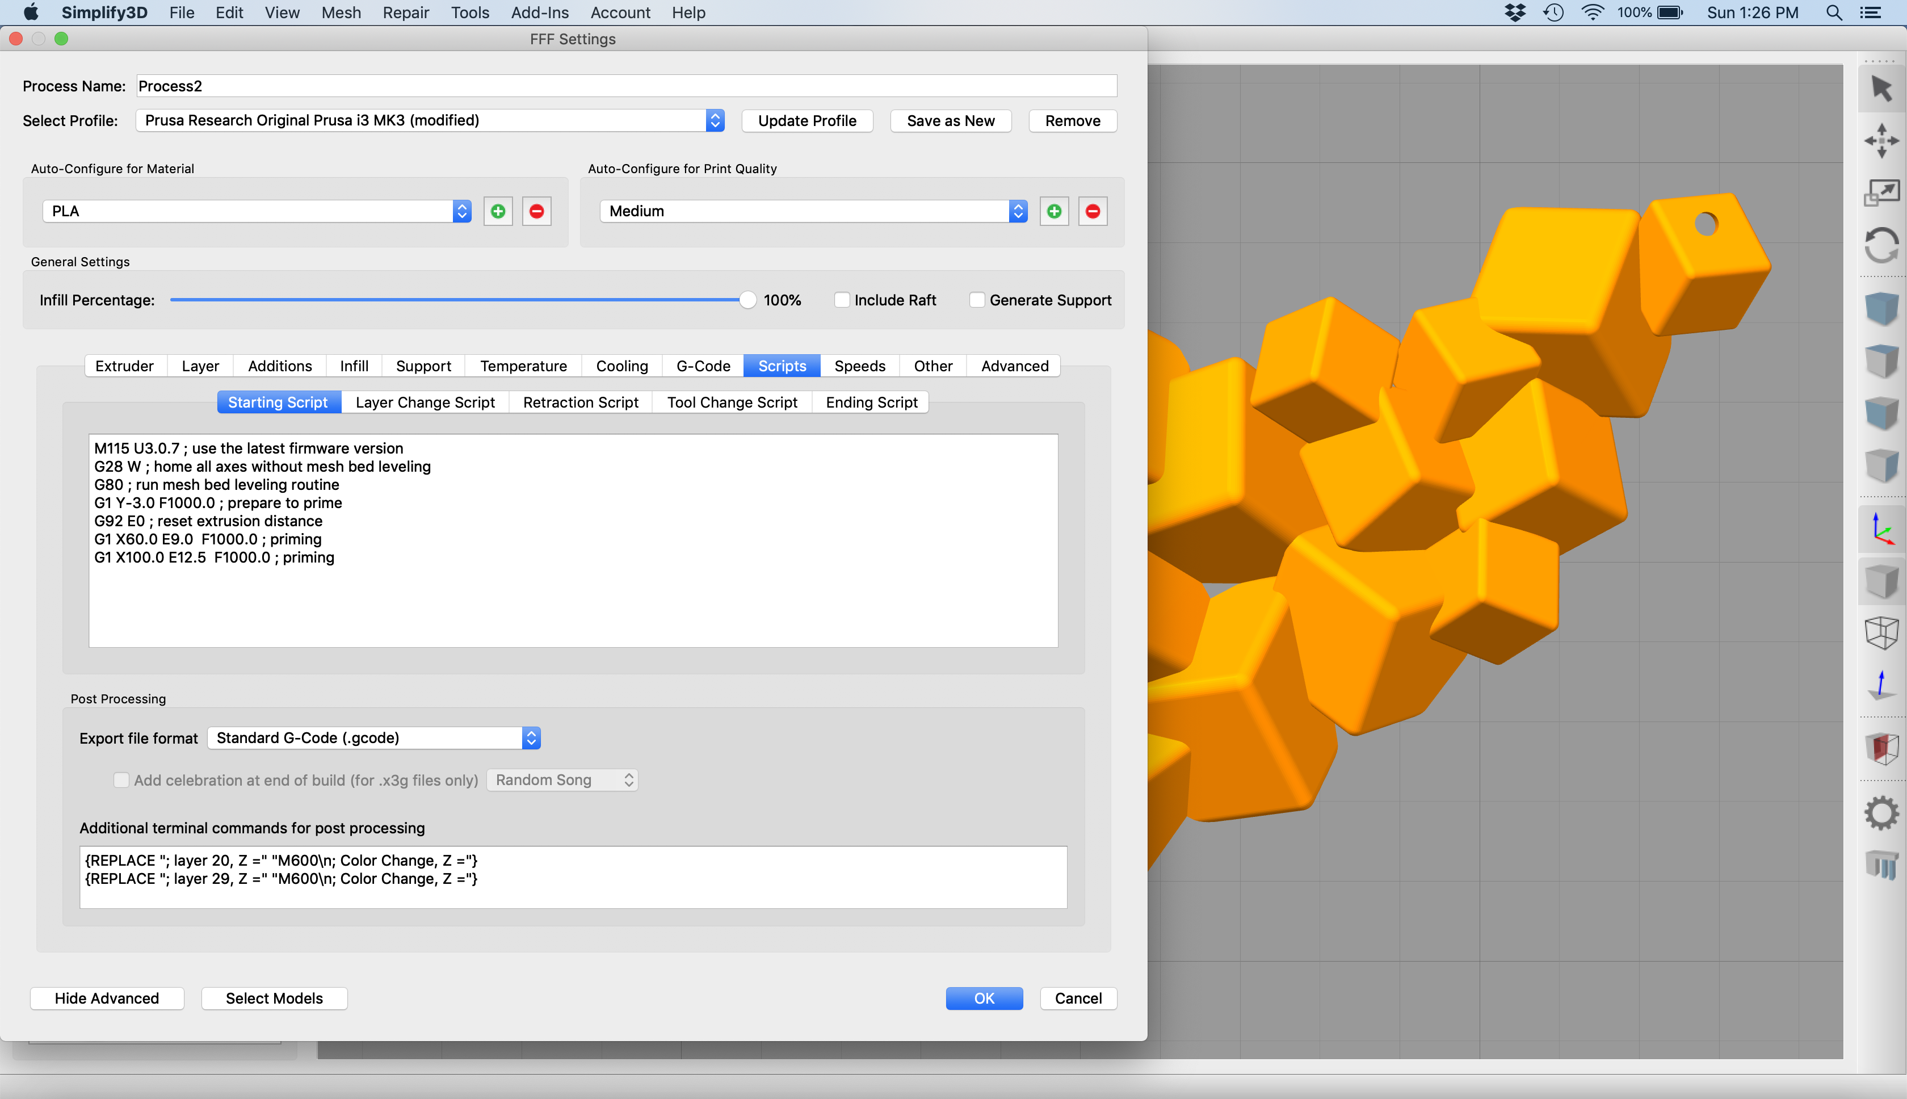Toggle Add celebration at end of build checkbox
1907x1099 pixels.
121,780
